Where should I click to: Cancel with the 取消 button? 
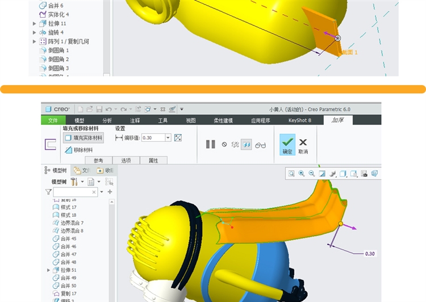[x=303, y=146]
